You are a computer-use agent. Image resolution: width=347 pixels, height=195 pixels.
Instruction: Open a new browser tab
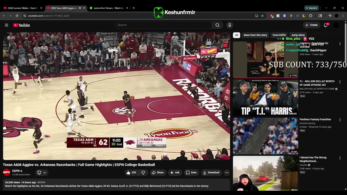pos(134,8)
